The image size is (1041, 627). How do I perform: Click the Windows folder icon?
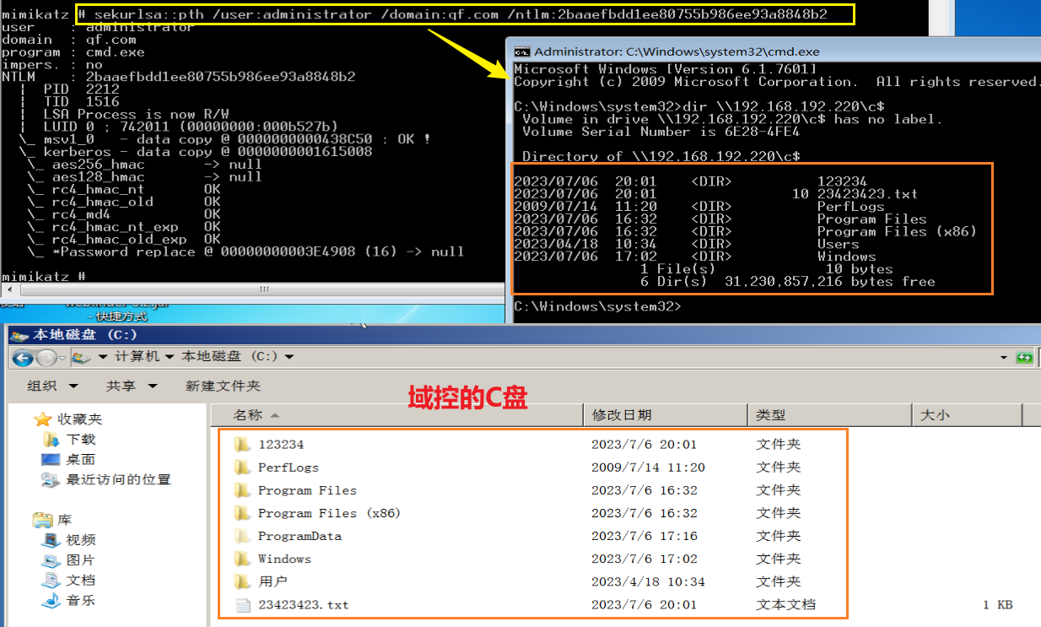coord(243,559)
